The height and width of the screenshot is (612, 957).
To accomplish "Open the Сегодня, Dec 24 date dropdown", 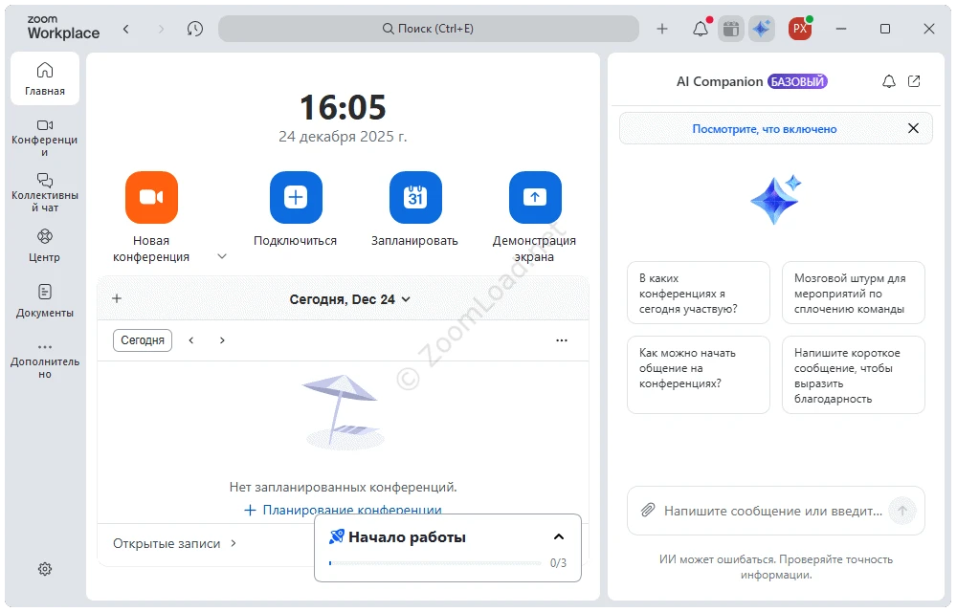I will pos(350,299).
